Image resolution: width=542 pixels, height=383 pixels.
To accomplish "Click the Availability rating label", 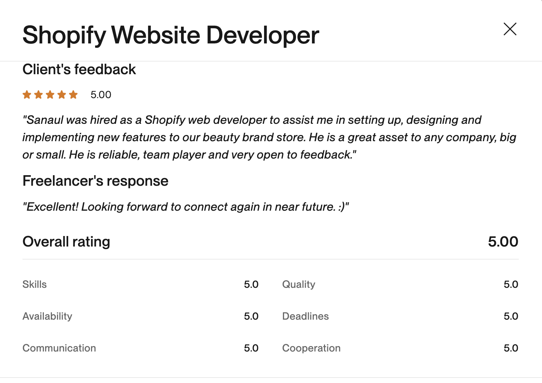I will tap(47, 316).
